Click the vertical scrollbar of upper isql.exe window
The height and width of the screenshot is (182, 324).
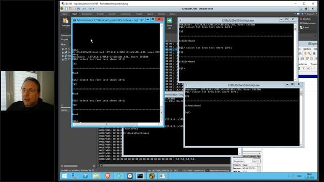[295, 52]
